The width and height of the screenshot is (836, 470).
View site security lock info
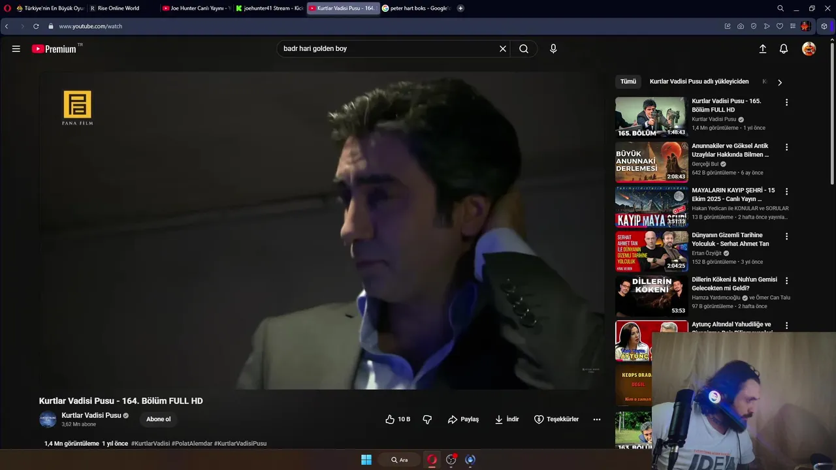(50, 26)
